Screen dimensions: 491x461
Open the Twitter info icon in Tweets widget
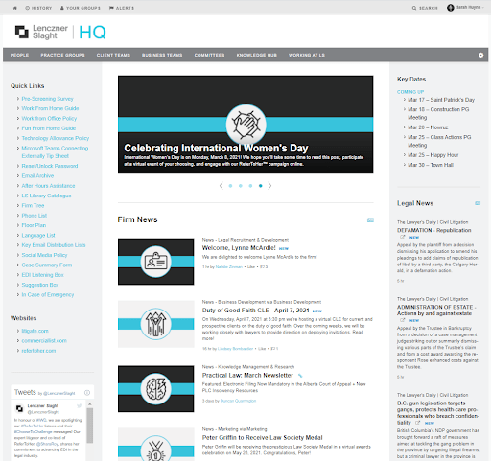[x=87, y=393]
